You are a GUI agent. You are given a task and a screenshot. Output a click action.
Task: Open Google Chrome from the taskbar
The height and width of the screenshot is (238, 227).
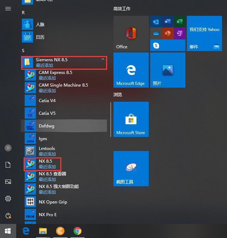[x=78, y=231]
